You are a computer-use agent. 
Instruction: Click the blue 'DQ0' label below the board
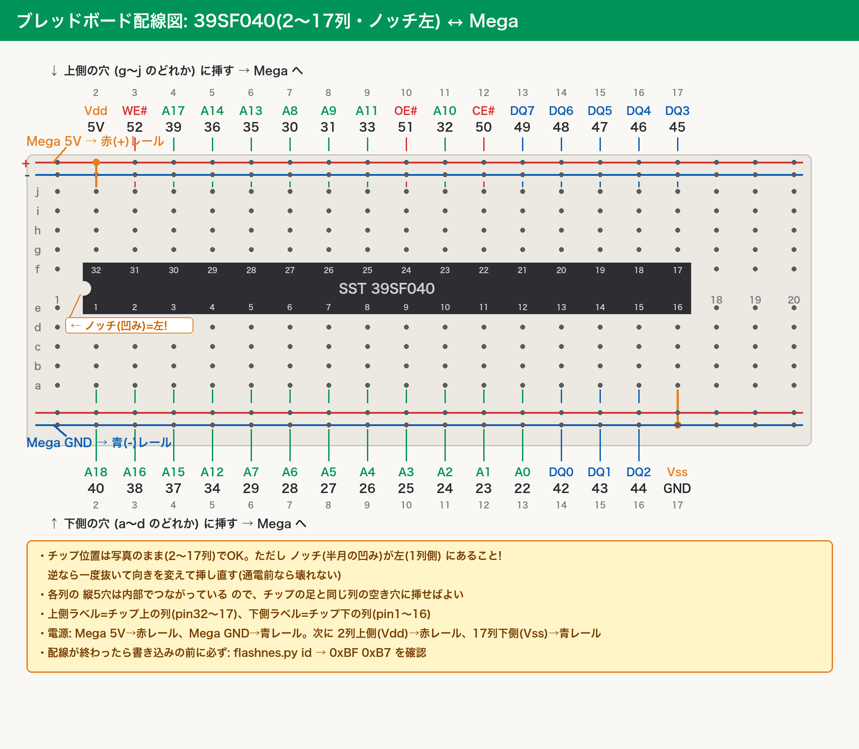click(x=561, y=472)
